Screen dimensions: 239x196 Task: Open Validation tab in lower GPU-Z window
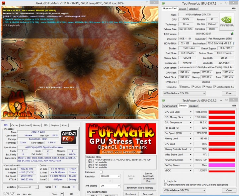click(x=193, y=106)
